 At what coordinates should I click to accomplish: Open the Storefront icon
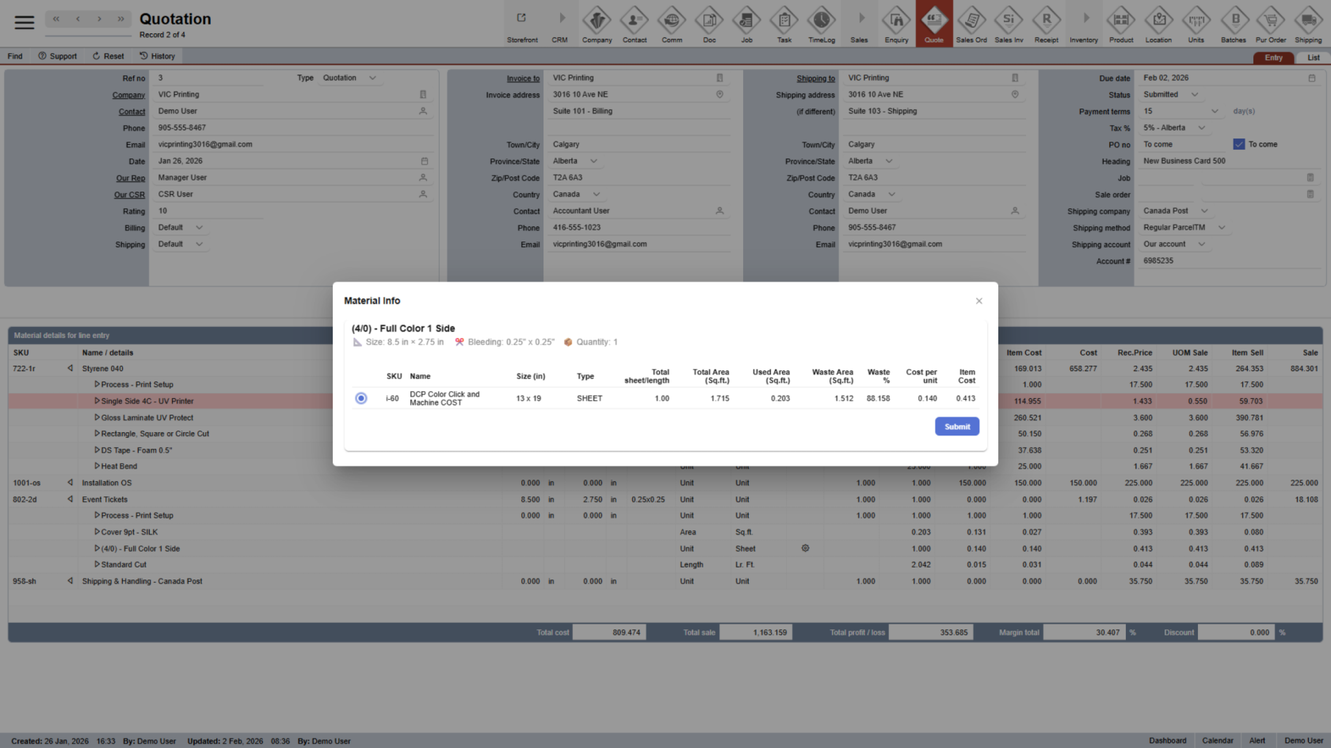(522, 21)
